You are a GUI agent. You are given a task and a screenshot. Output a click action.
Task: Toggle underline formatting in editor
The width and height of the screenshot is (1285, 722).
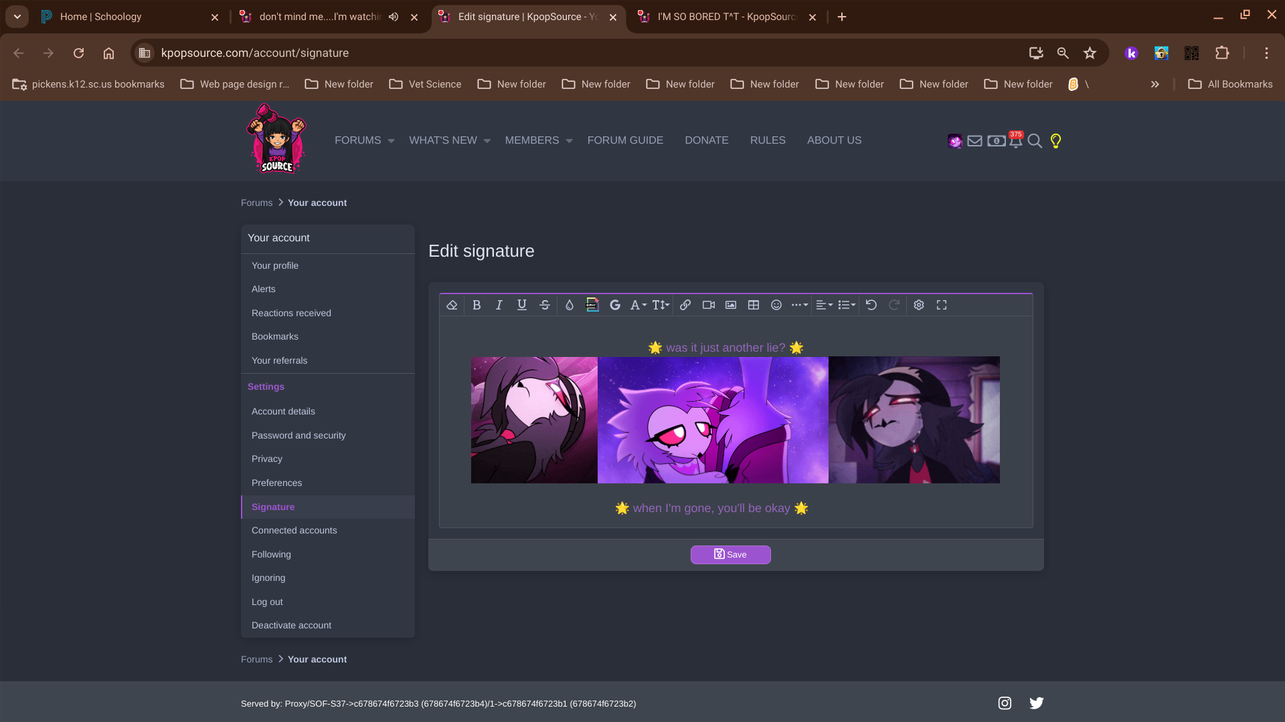[x=522, y=305]
